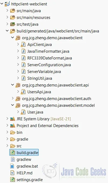
Task: Click the ServerConfiguration.java file icon
Action: click(x=24, y=65)
